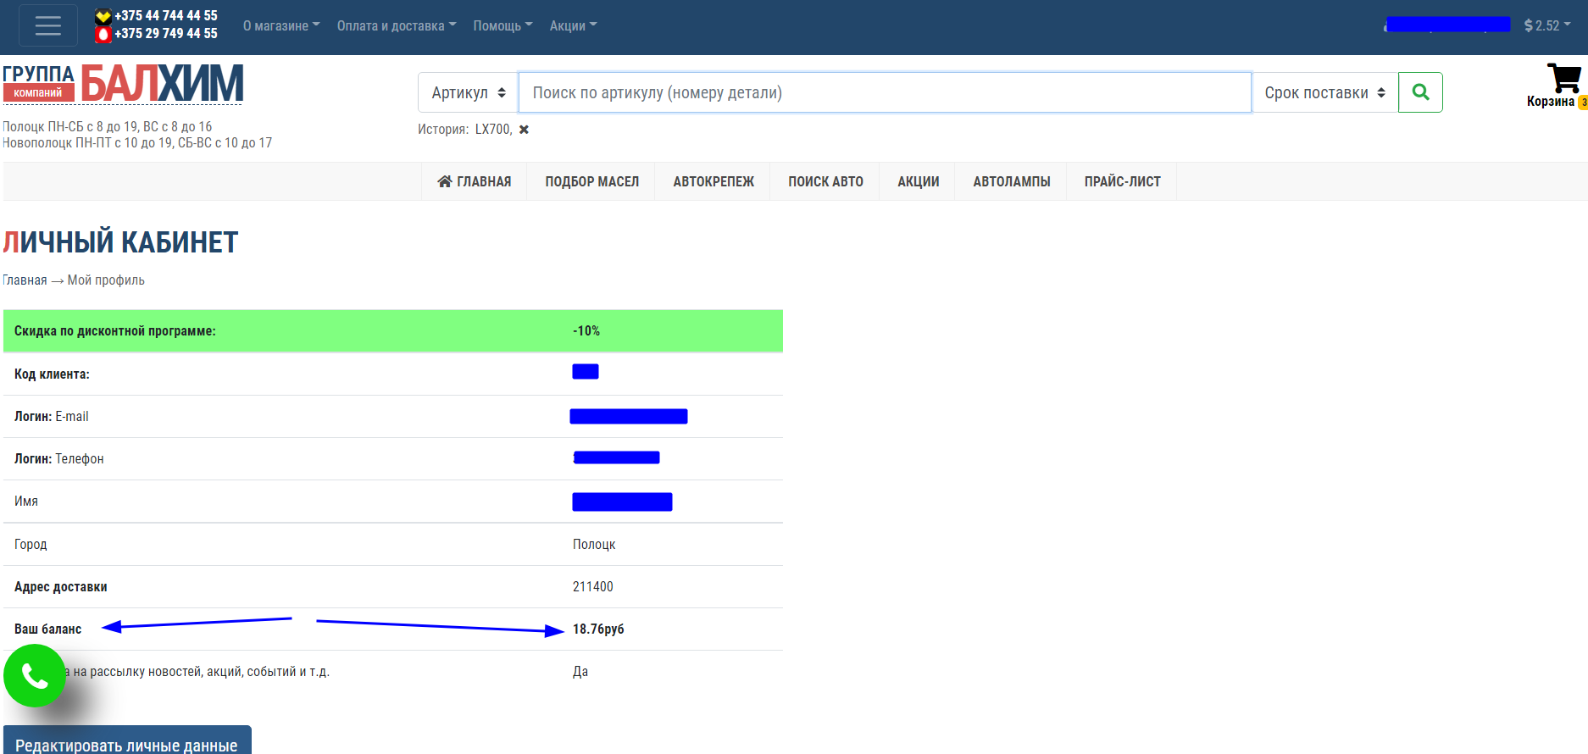This screenshot has height=754, width=1588.
Task: Click the green phone callback icon
Action: [35, 675]
